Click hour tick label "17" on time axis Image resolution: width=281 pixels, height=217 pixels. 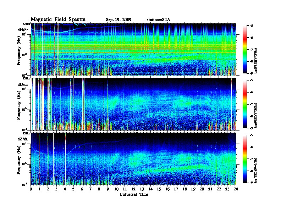pos(176,189)
